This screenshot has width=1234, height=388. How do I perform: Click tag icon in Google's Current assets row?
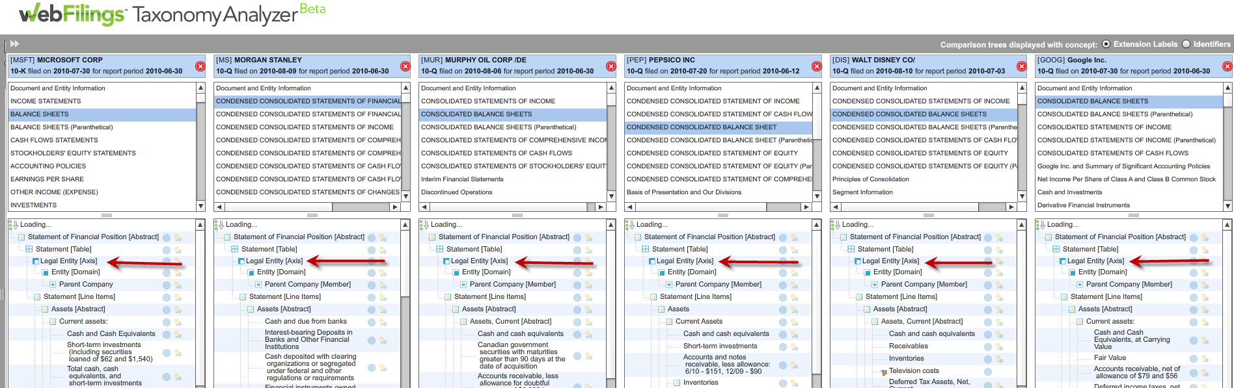pos(1205,322)
